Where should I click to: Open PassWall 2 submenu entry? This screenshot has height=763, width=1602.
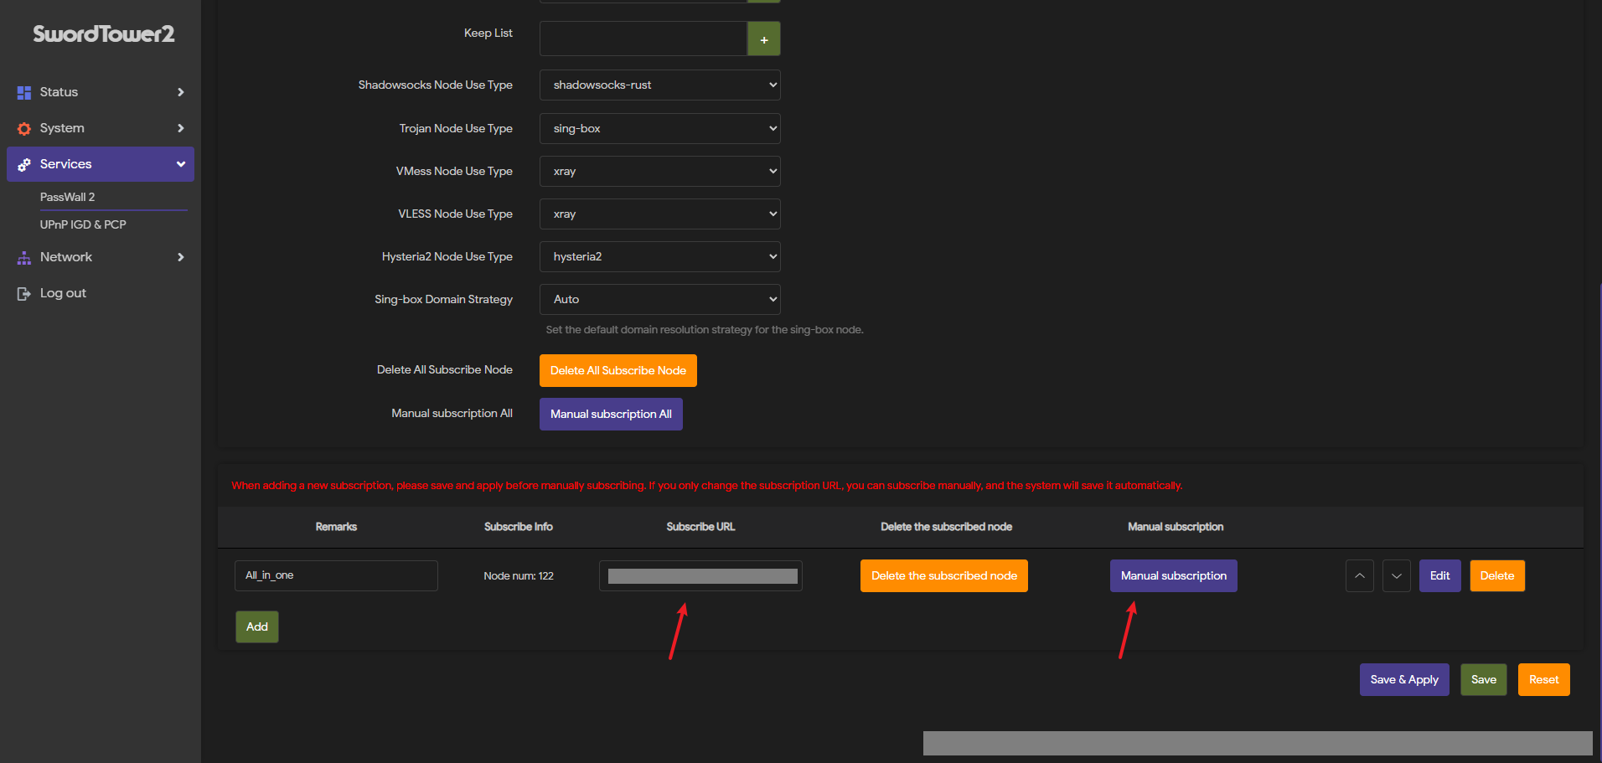(x=67, y=197)
